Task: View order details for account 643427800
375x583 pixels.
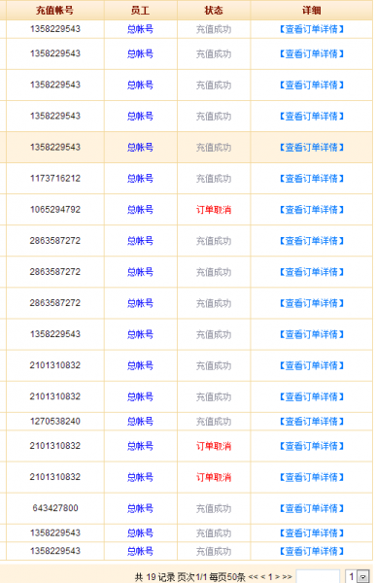Action: point(312,508)
